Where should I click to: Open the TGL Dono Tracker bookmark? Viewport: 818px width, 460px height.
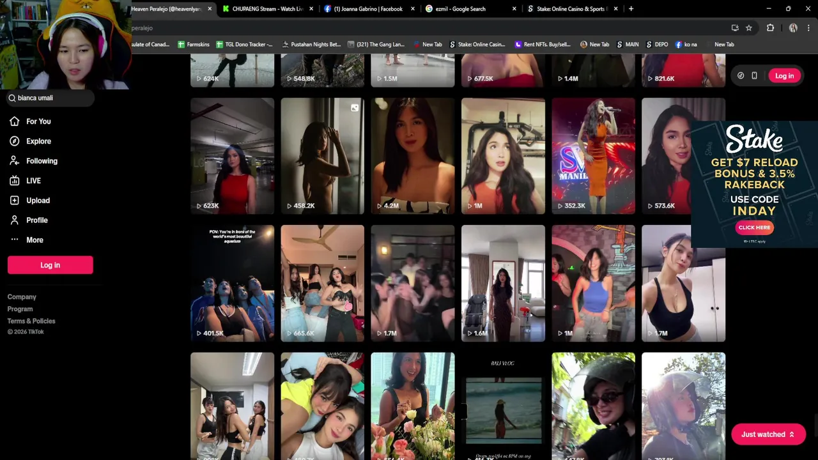[x=244, y=45]
